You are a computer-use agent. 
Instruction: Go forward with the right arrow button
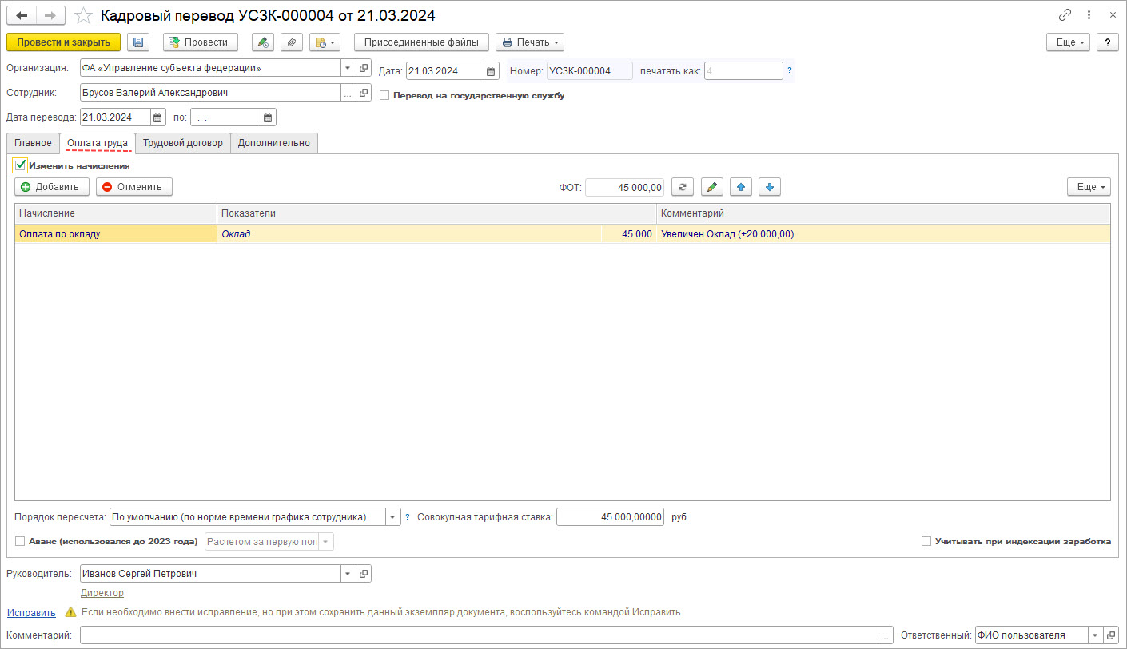coord(50,15)
